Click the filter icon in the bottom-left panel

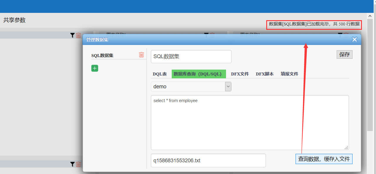point(72,164)
